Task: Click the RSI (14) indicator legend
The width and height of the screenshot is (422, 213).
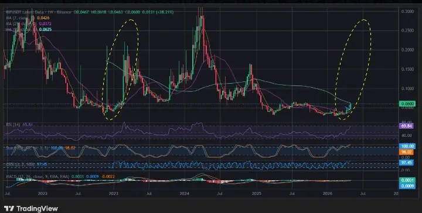Action: tap(19, 125)
